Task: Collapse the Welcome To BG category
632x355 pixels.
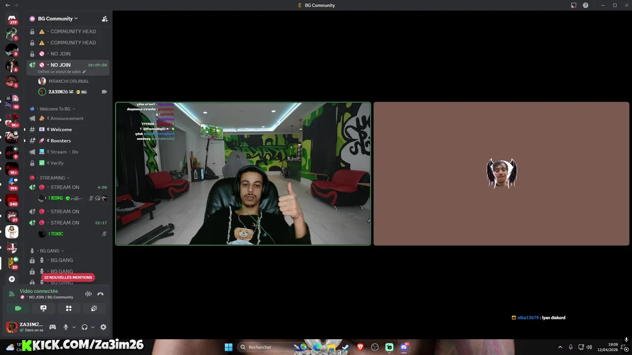Action: 52,109
